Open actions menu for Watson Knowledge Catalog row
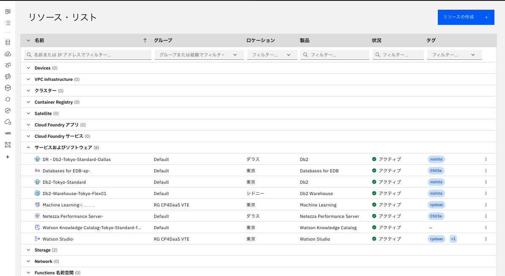Image resolution: width=505 pixels, height=276 pixels. point(486,228)
